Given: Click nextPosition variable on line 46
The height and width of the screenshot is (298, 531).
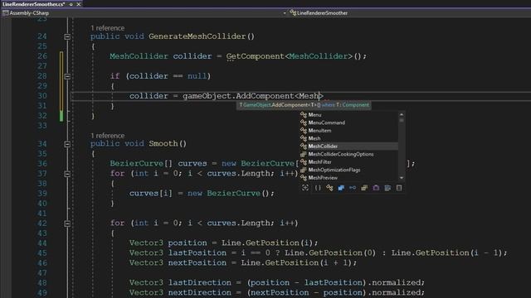Looking at the screenshot, I should coord(197,263).
